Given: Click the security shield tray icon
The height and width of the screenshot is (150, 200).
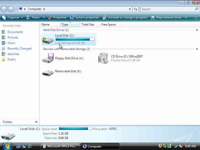Looking at the screenshot, I should tap(160, 146).
